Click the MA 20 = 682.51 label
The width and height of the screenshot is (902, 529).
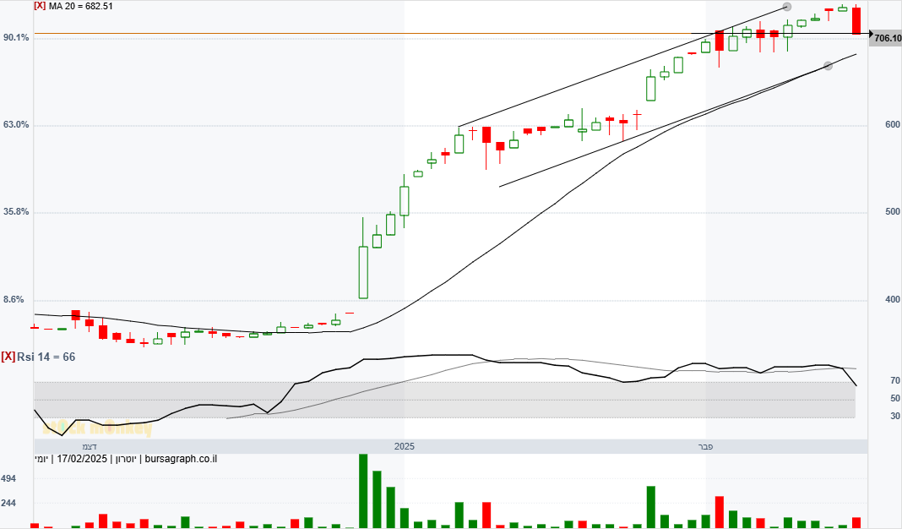[80, 6]
